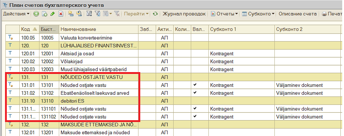344x136 pixels.
Task: Open the Субконто dropdown
Action: coord(258,14)
